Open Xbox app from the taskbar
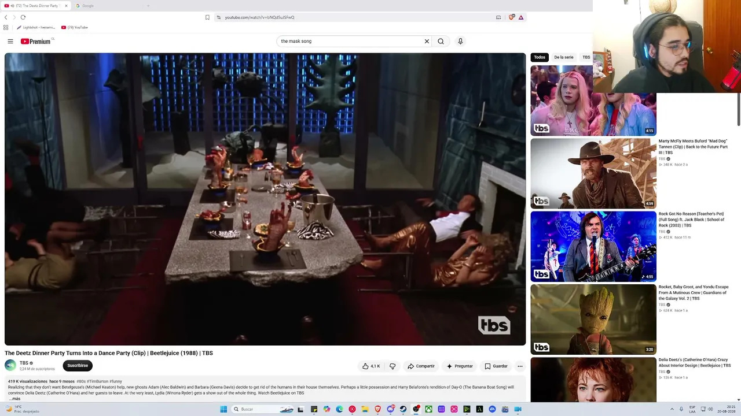Image resolution: width=741 pixels, height=416 pixels. tap(428, 409)
